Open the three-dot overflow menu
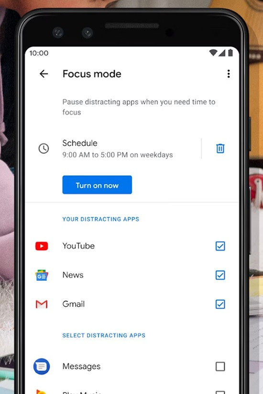The width and height of the screenshot is (263, 394). point(229,74)
